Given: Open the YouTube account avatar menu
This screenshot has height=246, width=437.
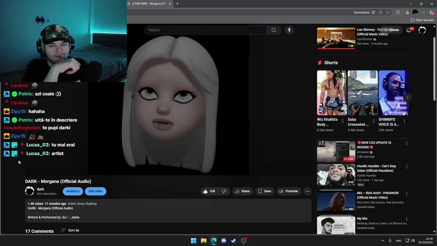Looking at the screenshot, I should point(422,30).
